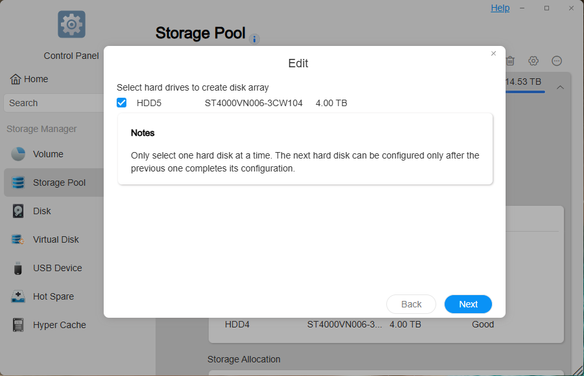Click the HDD4 row label

click(x=237, y=324)
